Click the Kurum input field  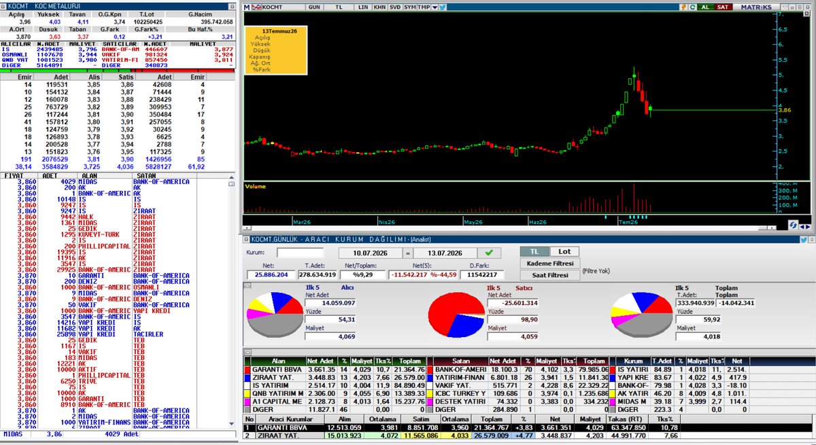300,253
